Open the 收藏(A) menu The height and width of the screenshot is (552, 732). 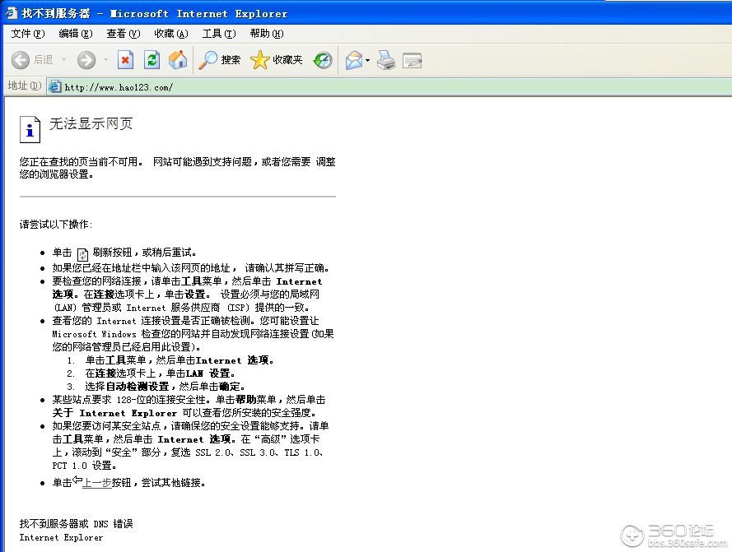(171, 34)
